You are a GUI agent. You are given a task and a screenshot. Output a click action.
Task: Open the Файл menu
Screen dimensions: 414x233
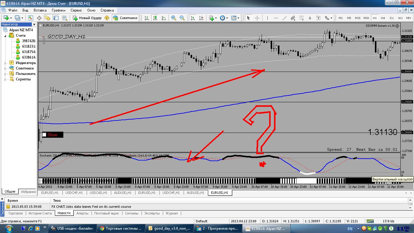click(13, 10)
